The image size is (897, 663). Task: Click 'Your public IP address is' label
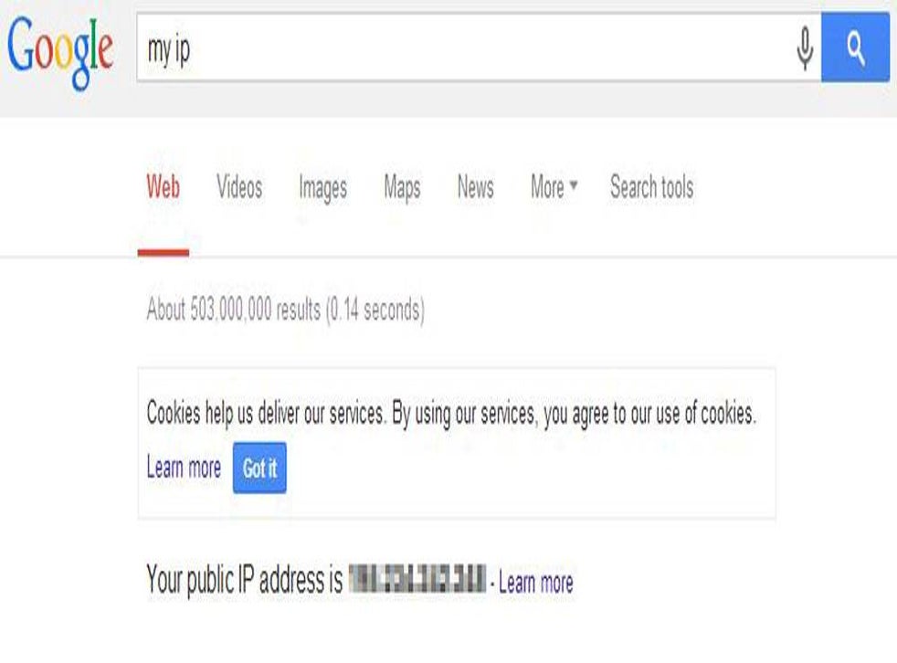tap(244, 580)
